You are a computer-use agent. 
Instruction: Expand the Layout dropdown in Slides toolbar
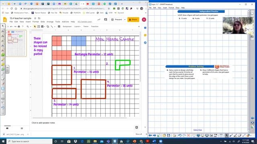(78, 26)
